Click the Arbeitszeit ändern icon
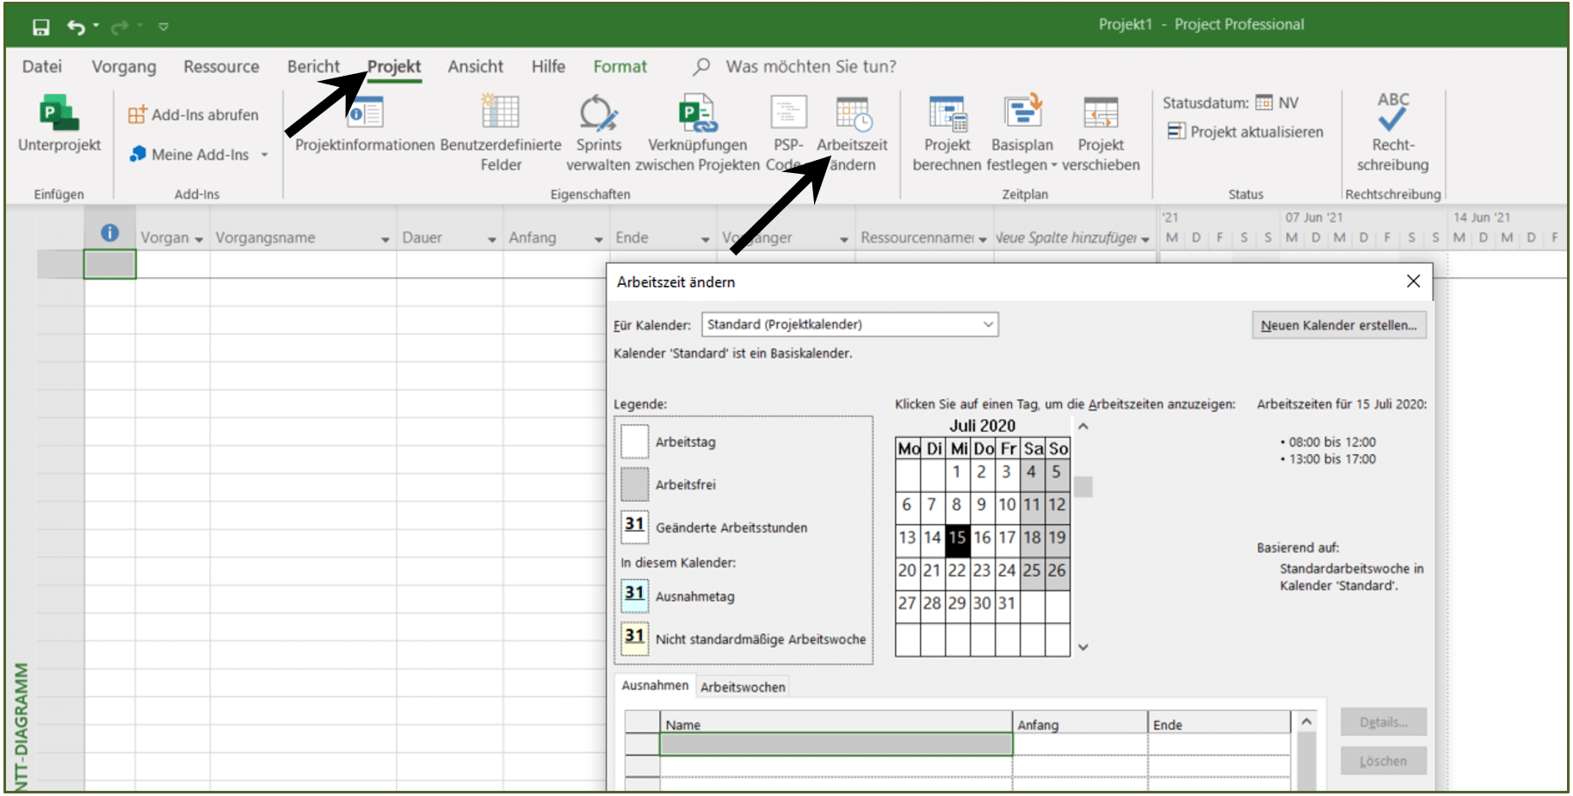The image size is (1573, 796). (853, 113)
